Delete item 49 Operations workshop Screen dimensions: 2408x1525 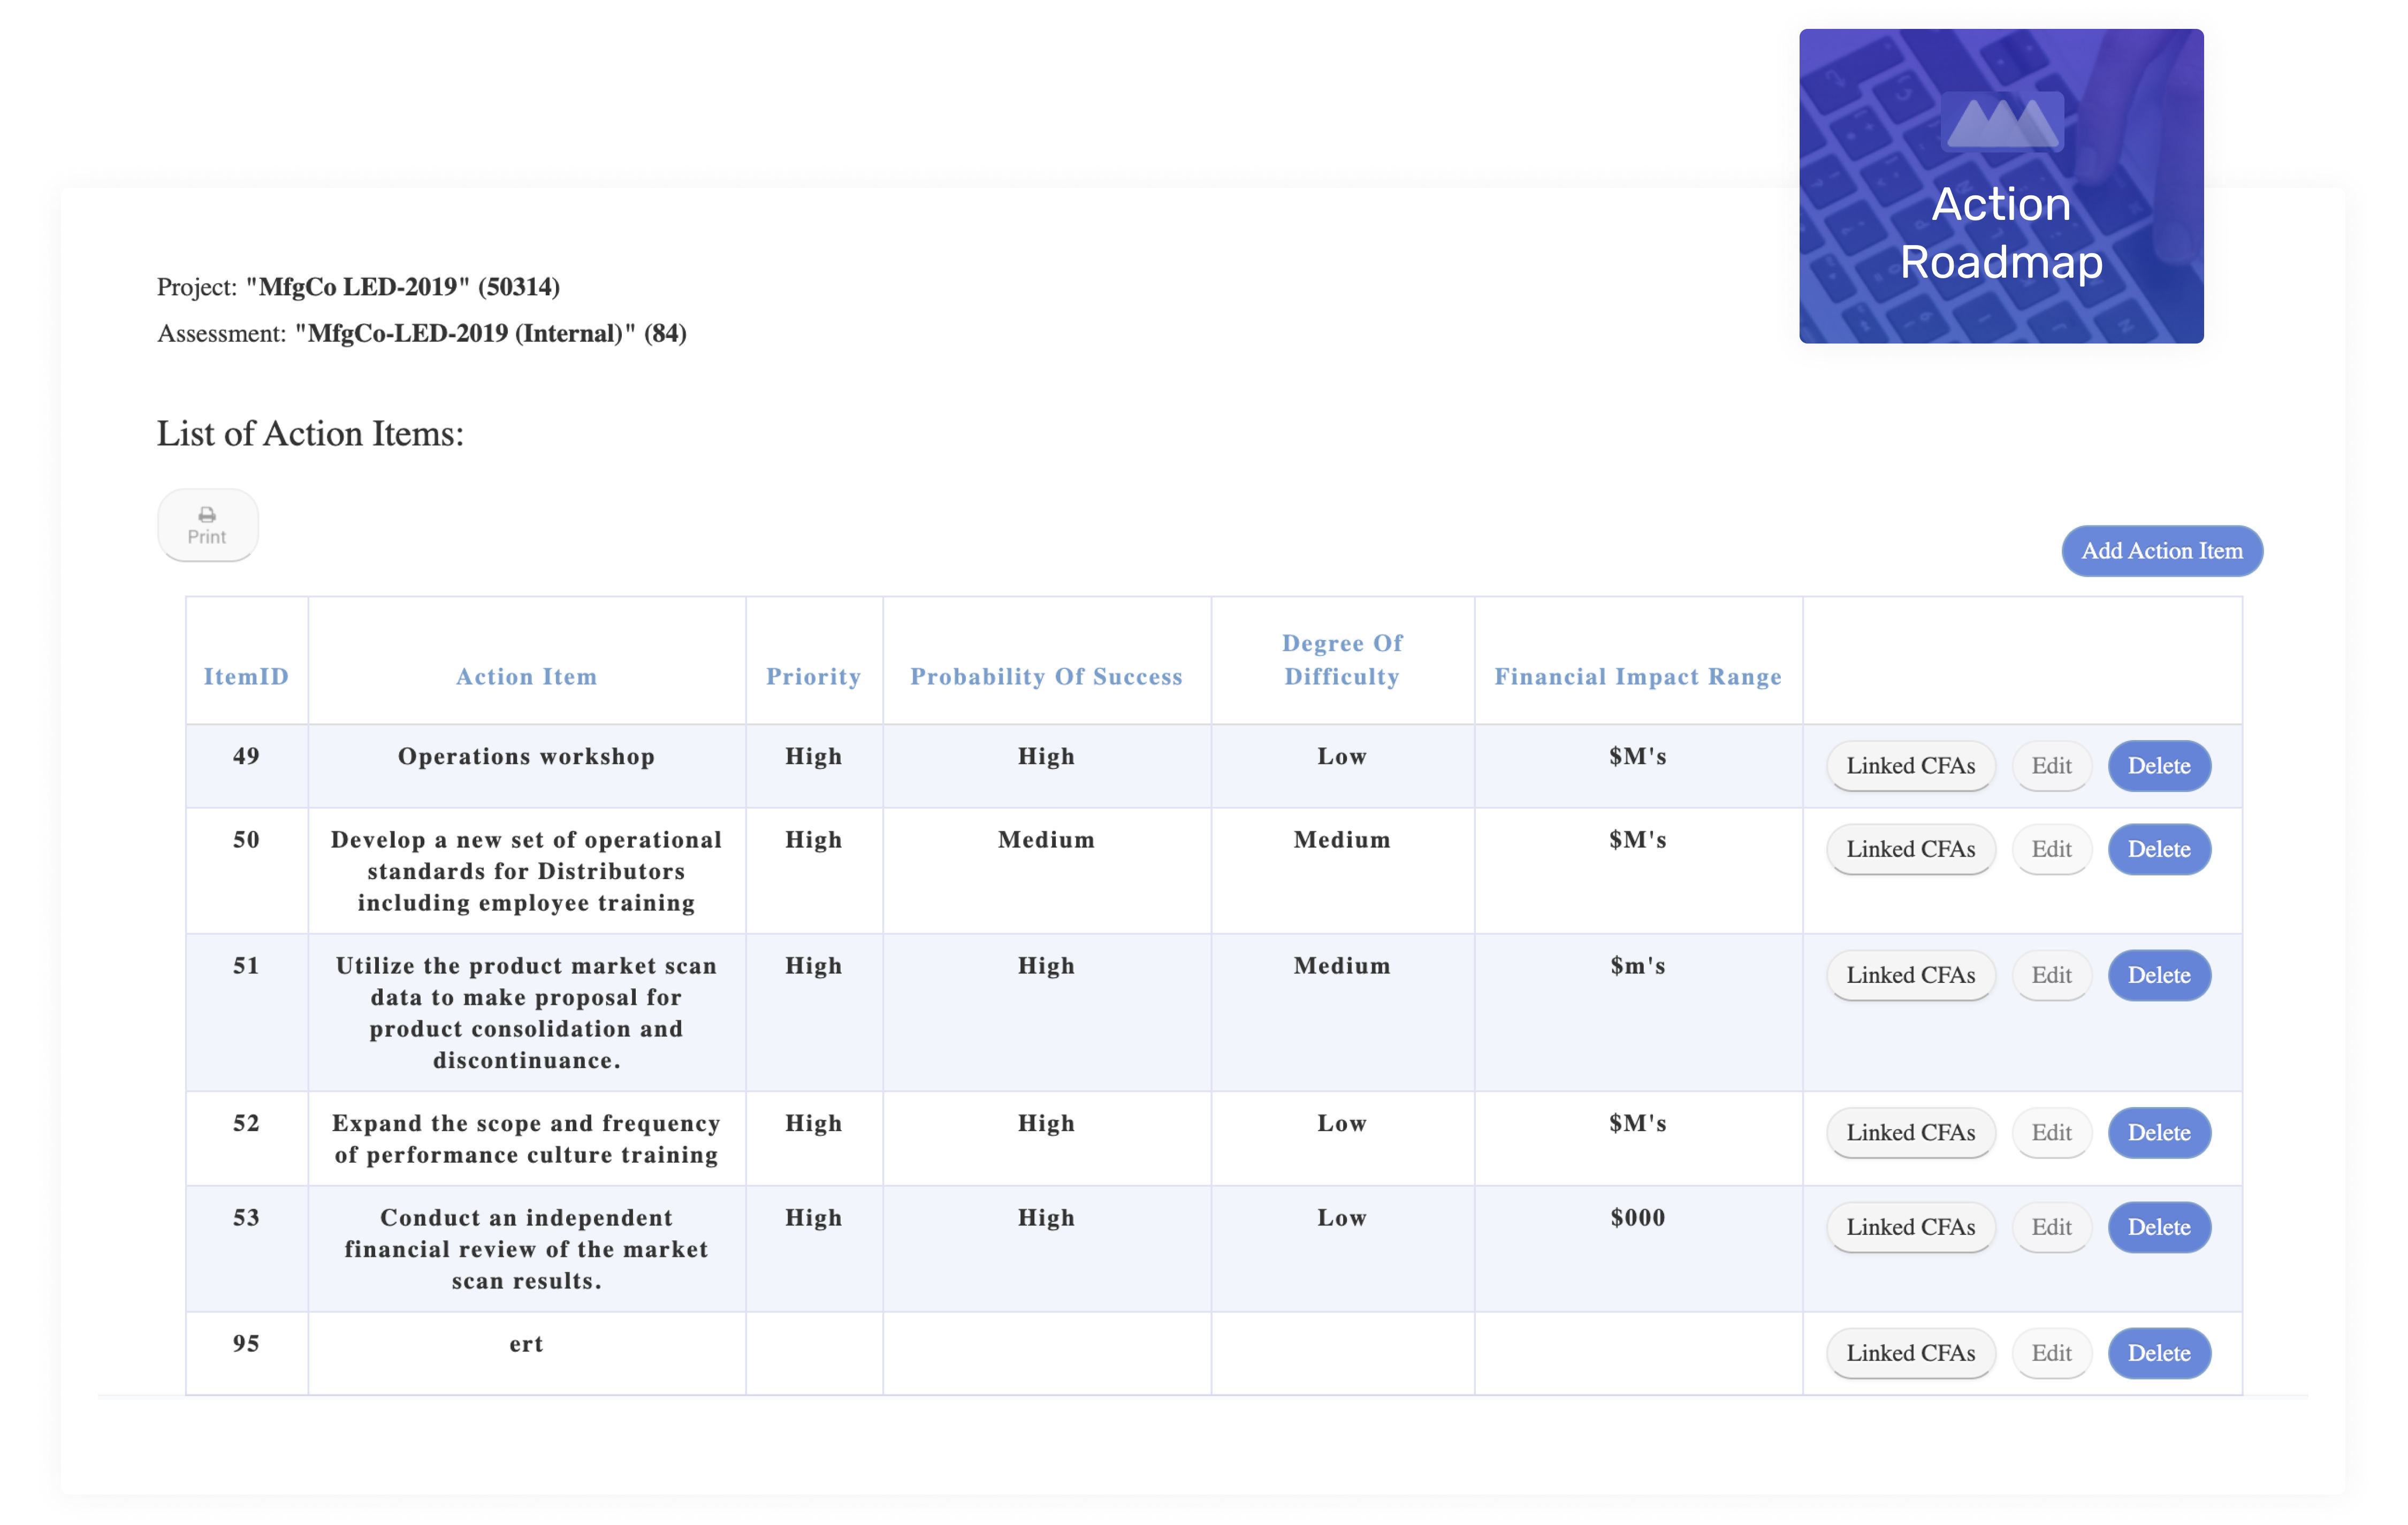(x=2159, y=766)
